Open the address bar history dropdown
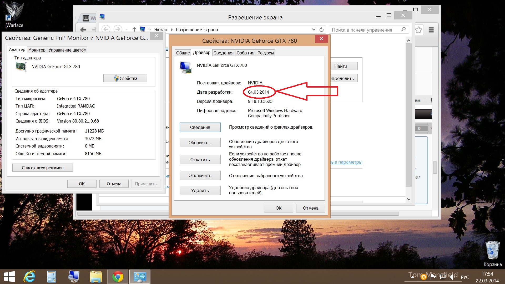 314,29
